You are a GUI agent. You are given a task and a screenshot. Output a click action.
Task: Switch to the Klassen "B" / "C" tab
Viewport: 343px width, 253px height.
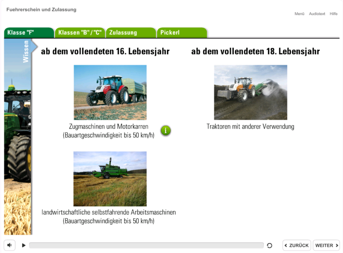(79, 33)
